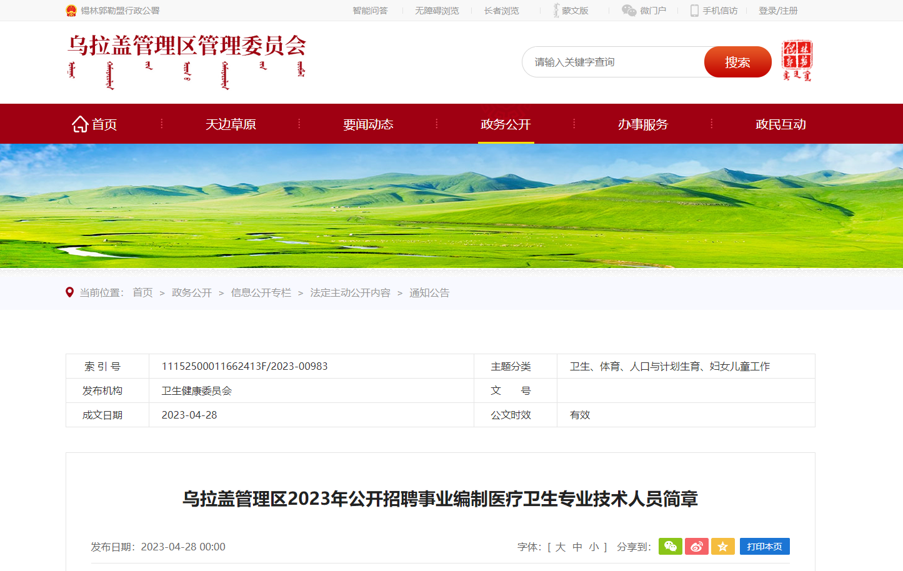This screenshot has height=571, width=903.
Task: Go to 首页 in the main navigation
Action: pyautogui.click(x=104, y=124)
